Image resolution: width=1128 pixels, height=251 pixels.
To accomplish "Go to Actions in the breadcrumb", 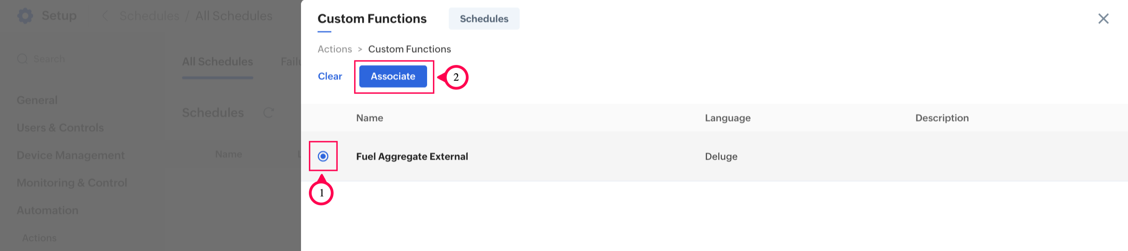I will pyautogui.click(x=334, y=49).
